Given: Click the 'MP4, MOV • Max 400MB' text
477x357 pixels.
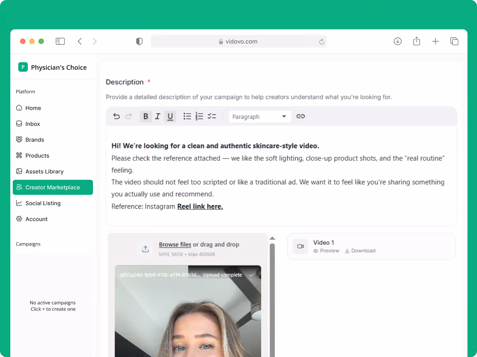Looking at the screenshot, I should pos(187,254).
